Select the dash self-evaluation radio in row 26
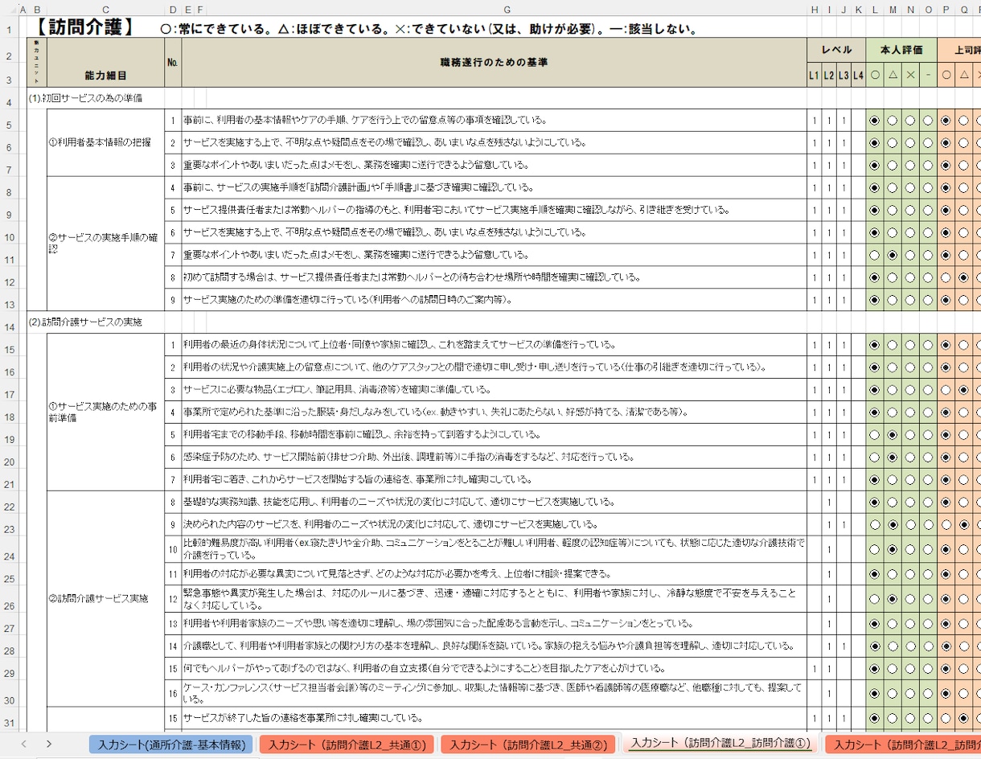This screenshot has height=759, width=981. (928, 599)
